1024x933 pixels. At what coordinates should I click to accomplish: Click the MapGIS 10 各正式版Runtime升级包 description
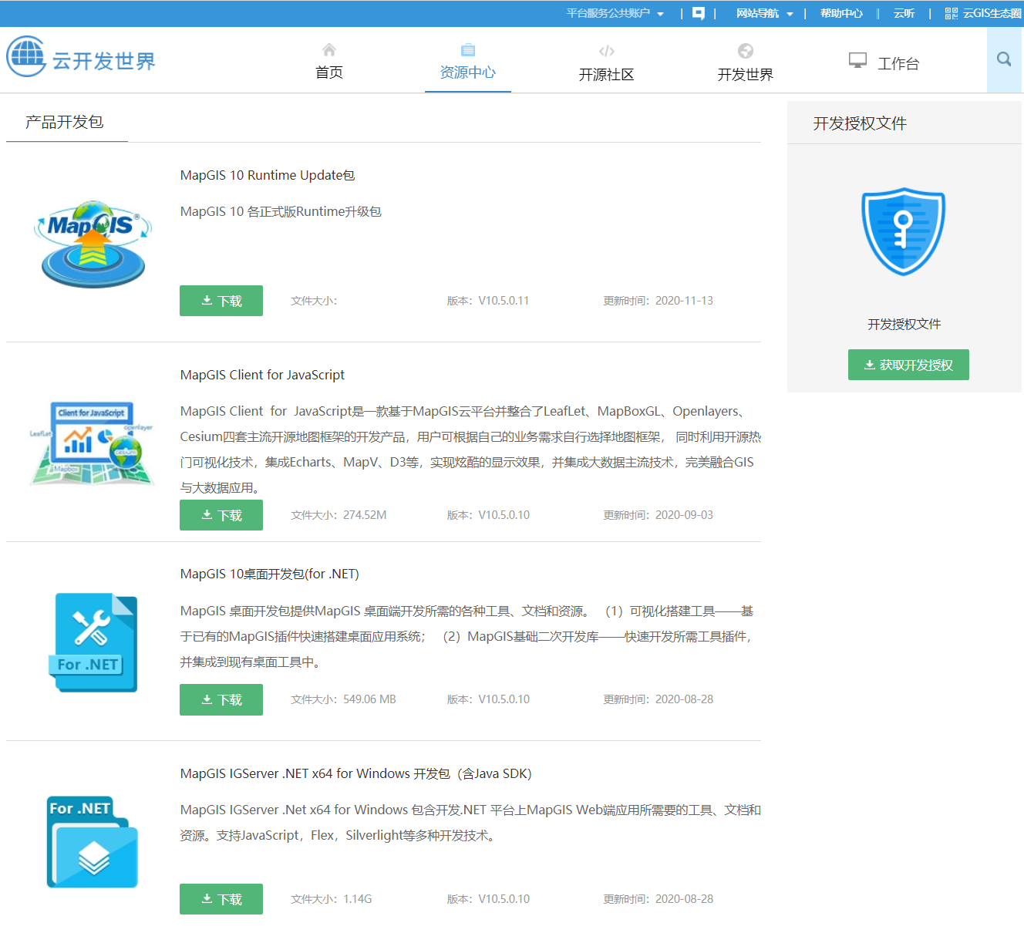click(x=281, y=211)
